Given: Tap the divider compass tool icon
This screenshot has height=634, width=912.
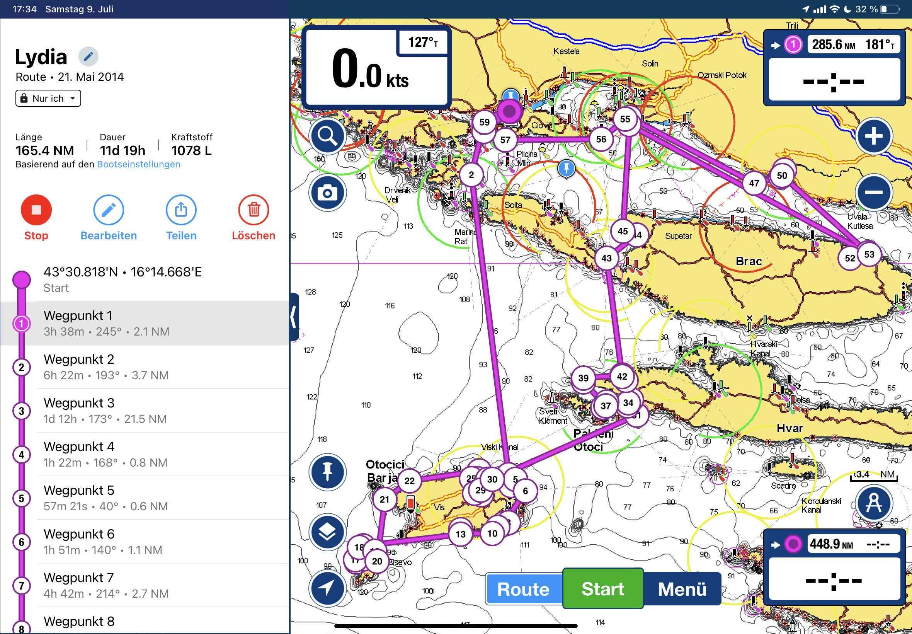Looking at the screenshot, I should tap(873, 503).
